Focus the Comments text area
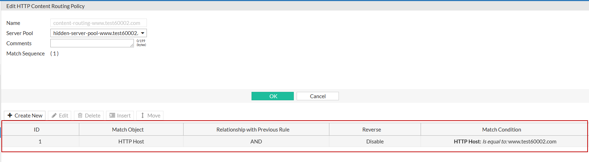 [92, 43]
